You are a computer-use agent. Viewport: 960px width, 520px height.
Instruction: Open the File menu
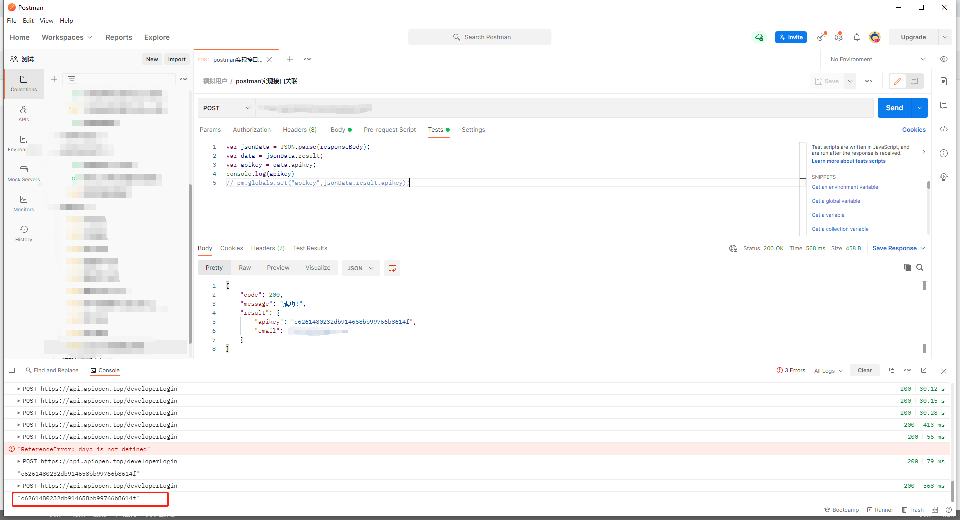pos(12,21)
